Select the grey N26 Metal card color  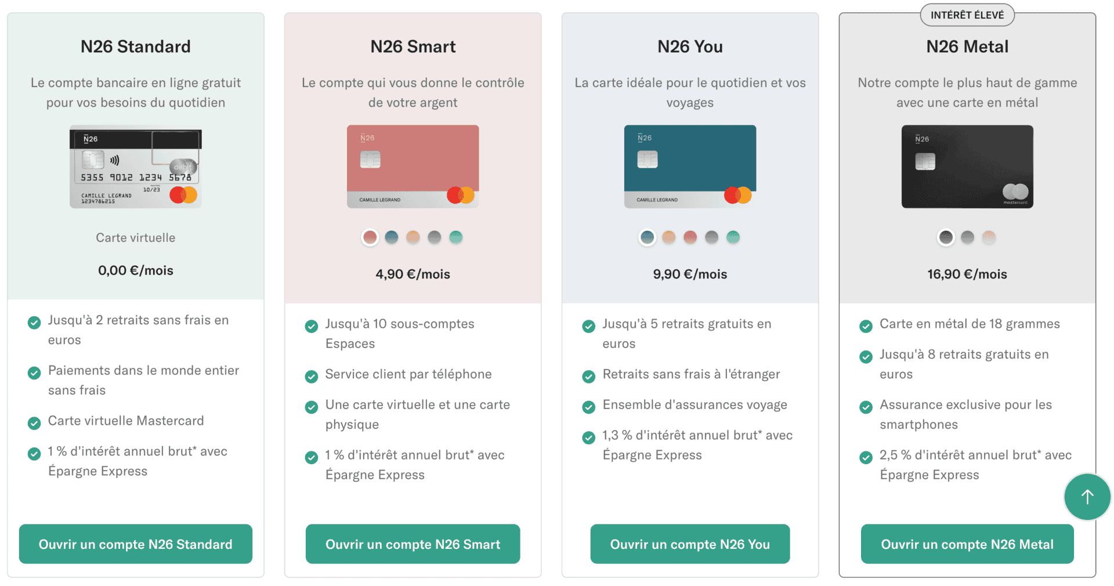pyautogui.click(x=967, y=237)
